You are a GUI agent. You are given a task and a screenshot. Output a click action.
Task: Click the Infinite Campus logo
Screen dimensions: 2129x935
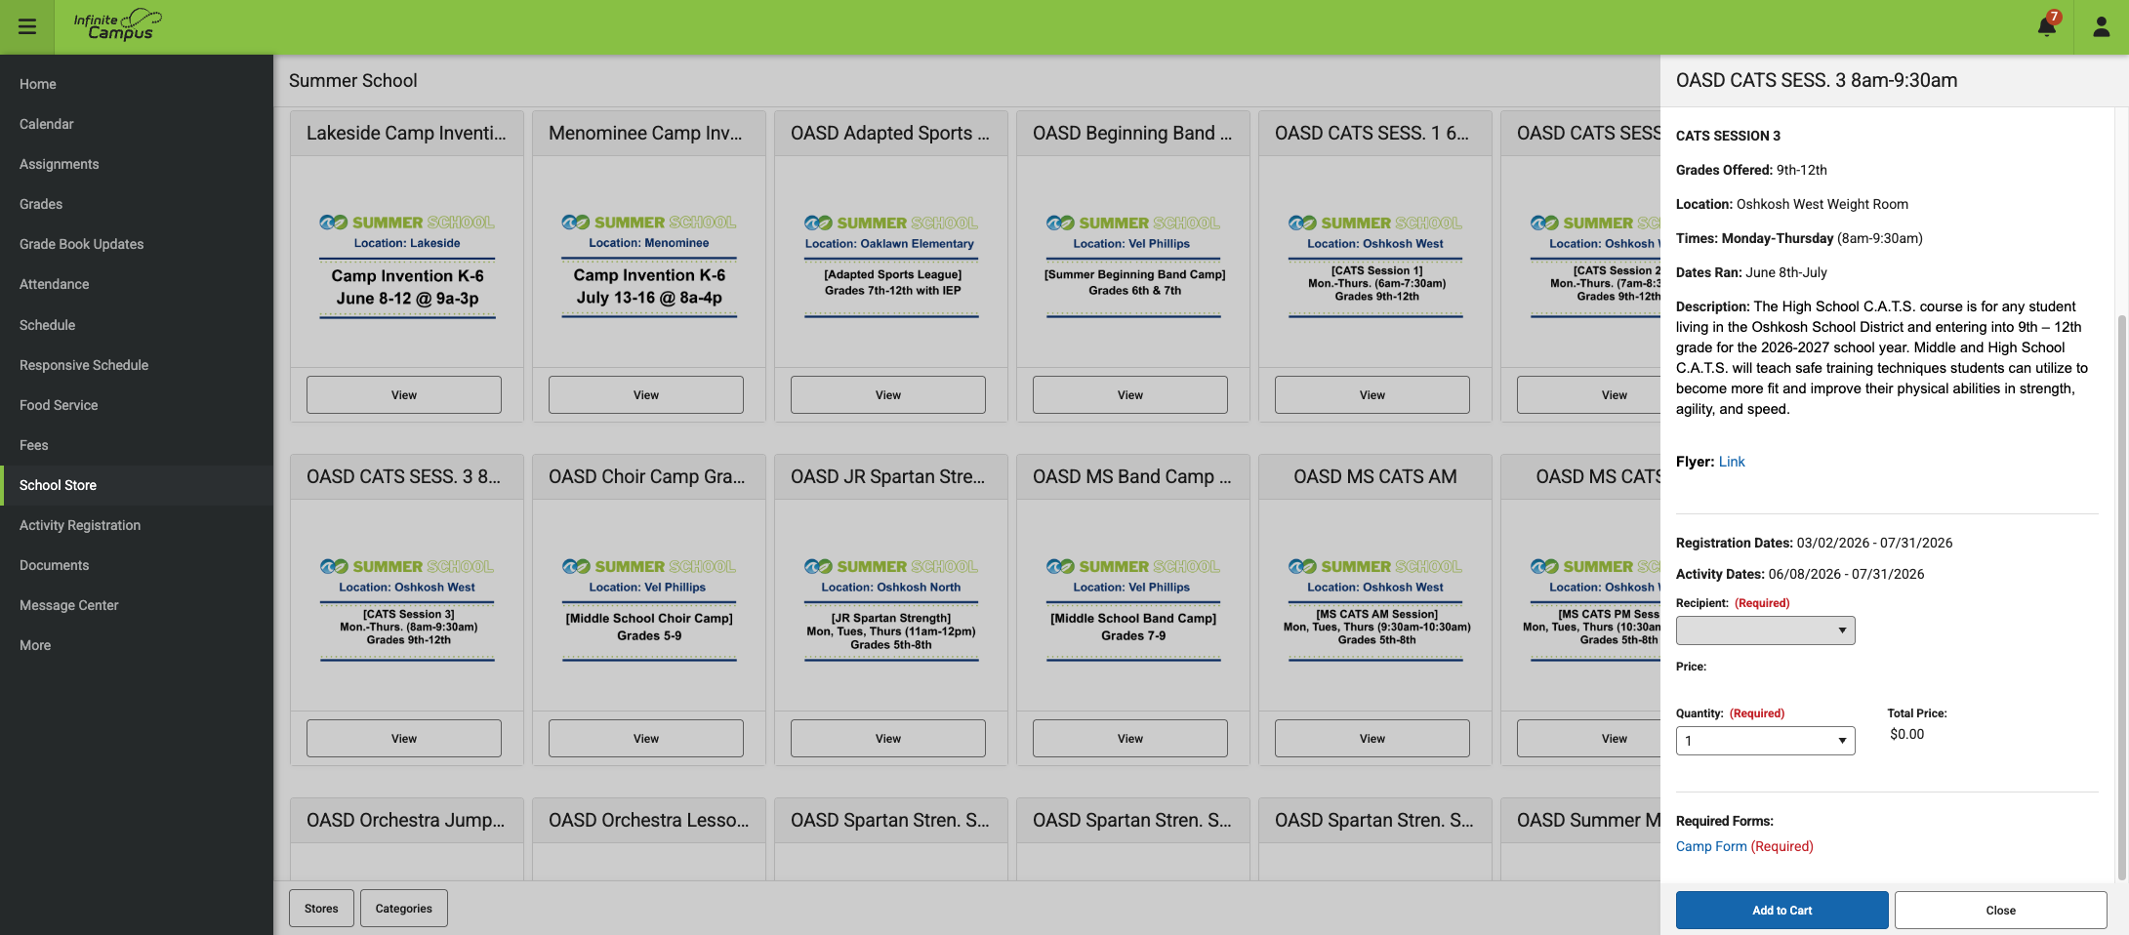(x=118, y=25)
